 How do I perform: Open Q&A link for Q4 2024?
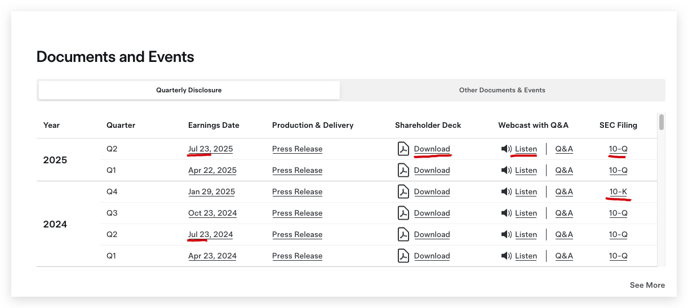pyautogui.click(x=564, y=192)
